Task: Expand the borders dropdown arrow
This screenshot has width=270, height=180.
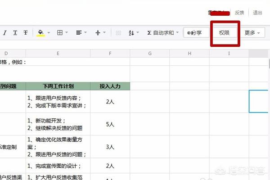Action: tap(67, 33)
